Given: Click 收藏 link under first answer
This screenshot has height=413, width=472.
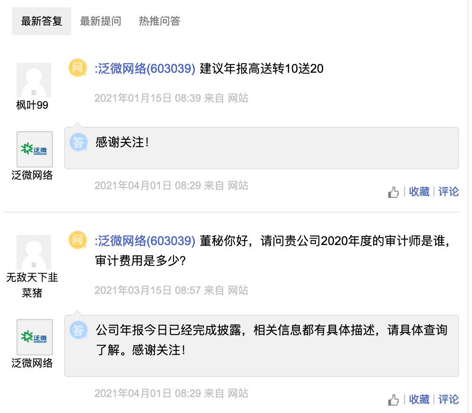Looking at the screenshot, I should tap(419, 192).
